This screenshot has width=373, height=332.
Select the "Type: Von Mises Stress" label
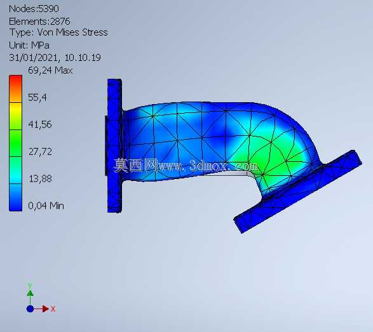click(58, 32)
